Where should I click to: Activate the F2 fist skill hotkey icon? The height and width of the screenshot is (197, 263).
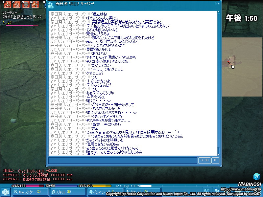(x=17, y=5)
